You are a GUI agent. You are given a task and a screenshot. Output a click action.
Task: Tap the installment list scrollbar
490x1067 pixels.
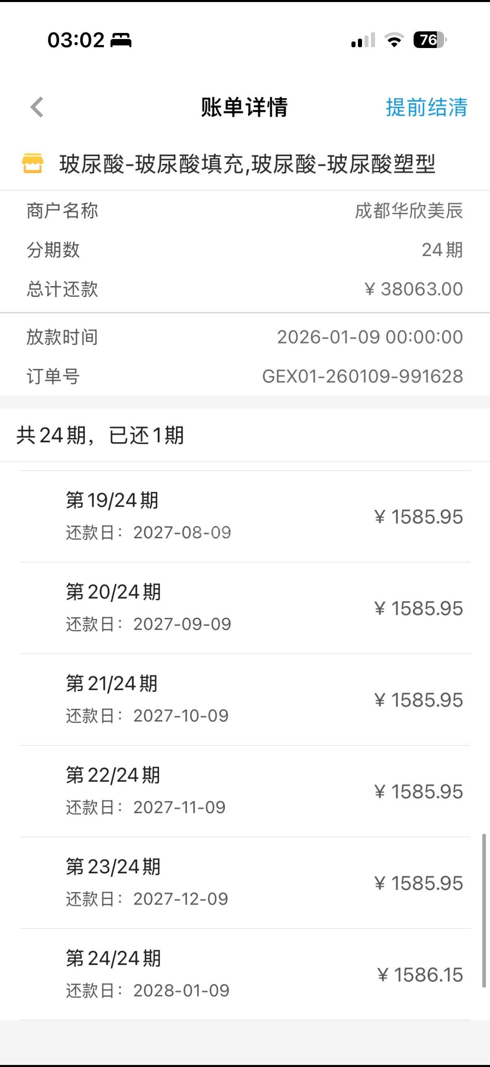[483, 911]
